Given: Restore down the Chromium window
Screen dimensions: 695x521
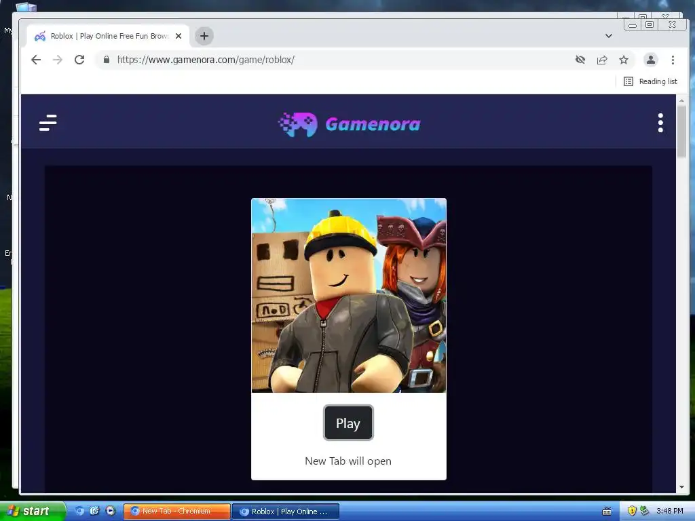Looking at the screenshot, I should [650, 25].
